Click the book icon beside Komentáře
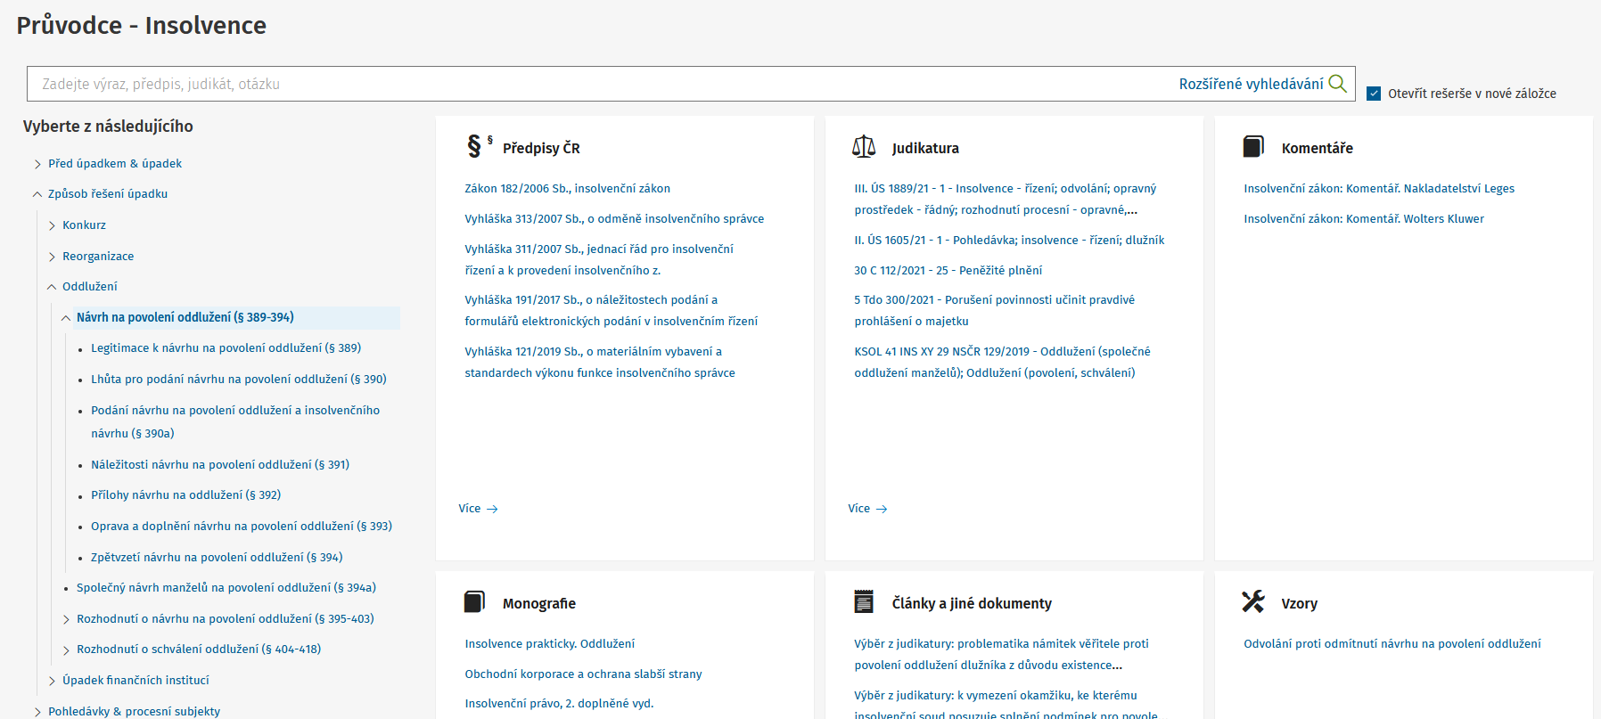This screenshot has width=1601, height=719. click(1253, 147)
